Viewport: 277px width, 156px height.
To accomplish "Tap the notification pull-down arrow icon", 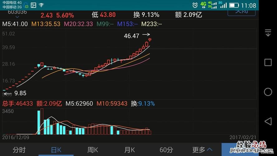I will [x=268, y=33].
